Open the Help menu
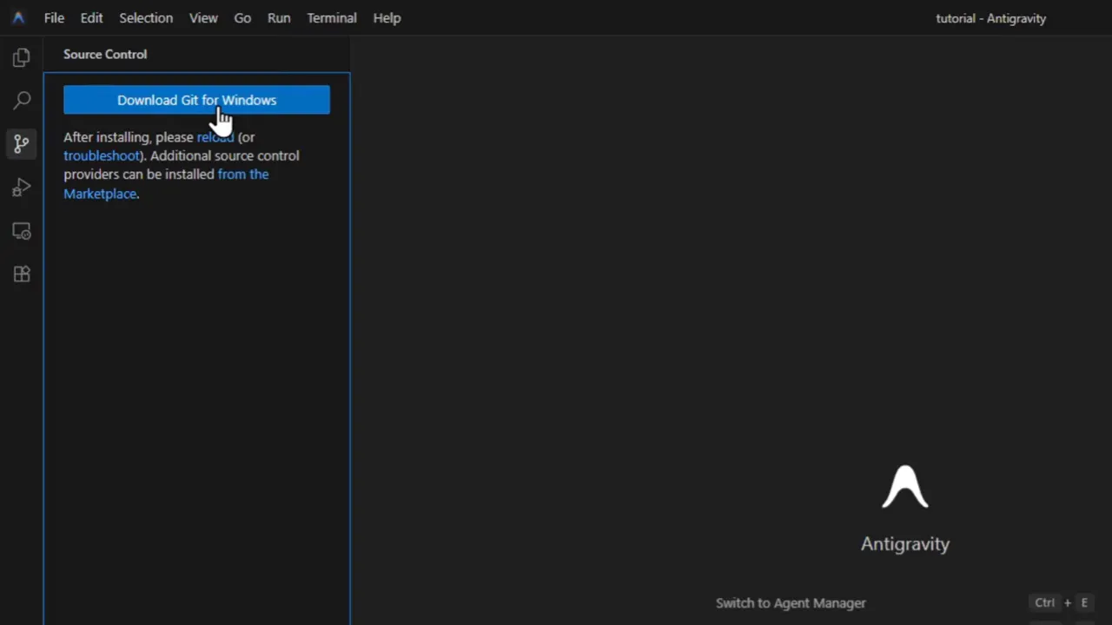The height and width of the screenshot is (625, 1112). tap(387, 17)
